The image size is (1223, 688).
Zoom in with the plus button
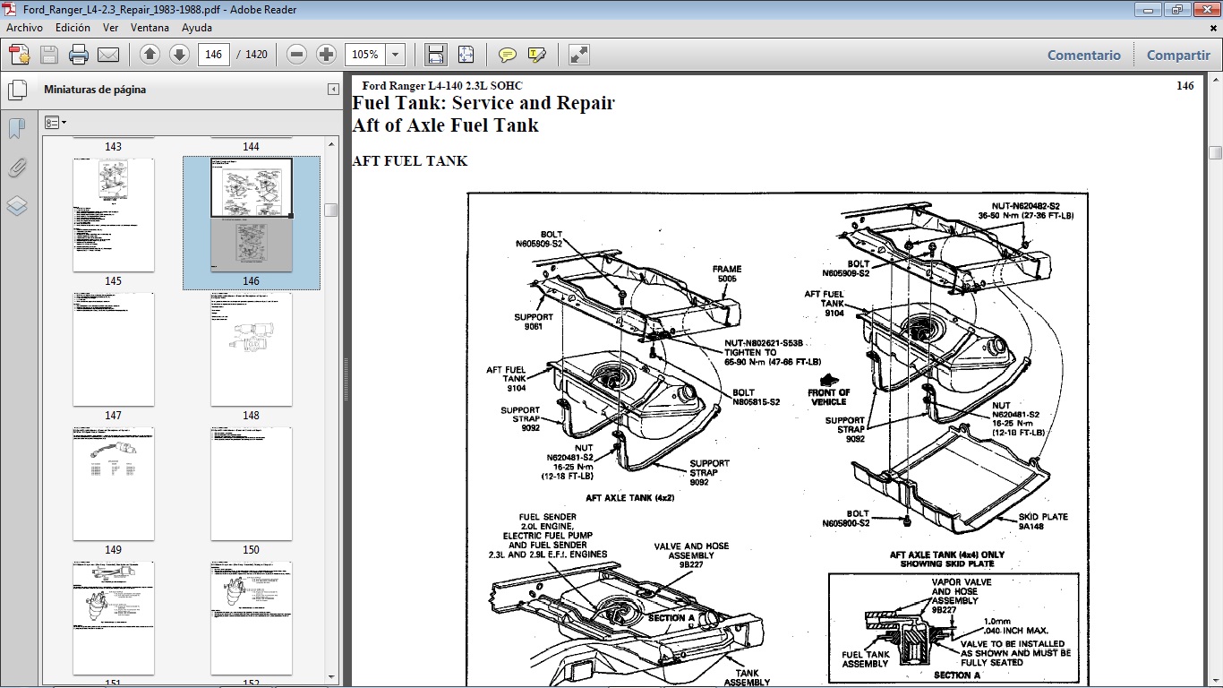(326, 55)
